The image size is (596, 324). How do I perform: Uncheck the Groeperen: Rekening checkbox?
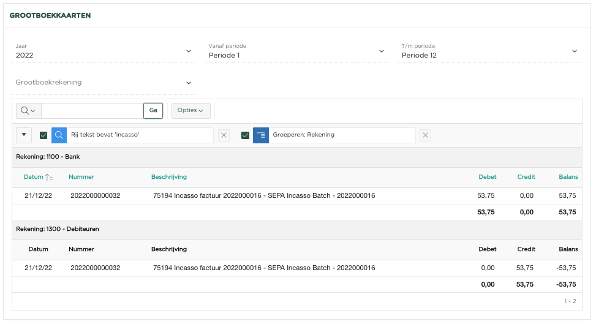(245, 135)
